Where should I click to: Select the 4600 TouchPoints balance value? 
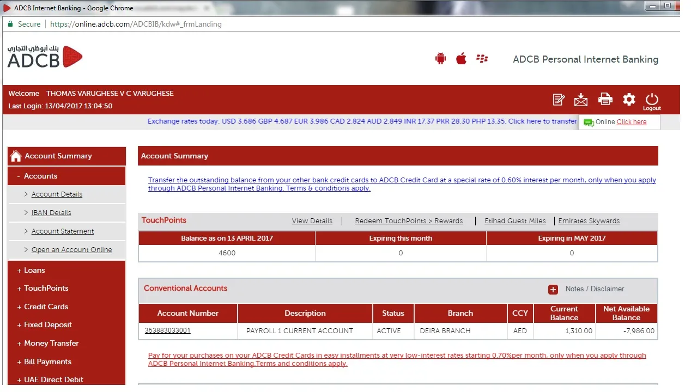[227, 253]
